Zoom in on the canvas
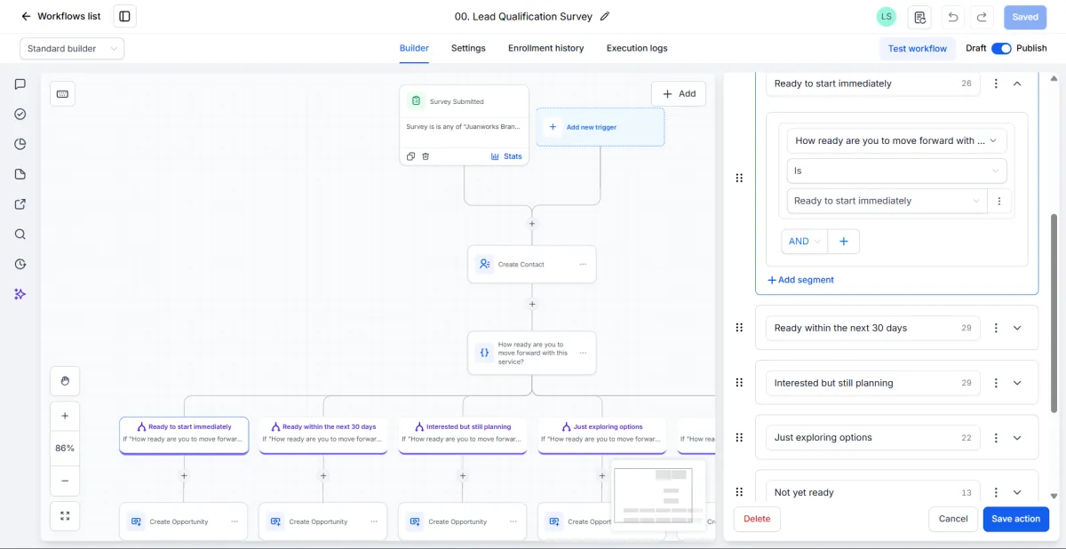 tap(65, 416)
